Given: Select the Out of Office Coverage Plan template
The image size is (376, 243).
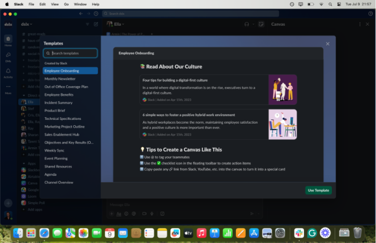Looking at the screenshot, I should [70, 87].
